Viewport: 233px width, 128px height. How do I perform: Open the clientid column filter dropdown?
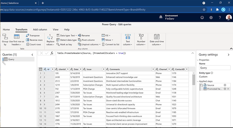coord(68,69)
